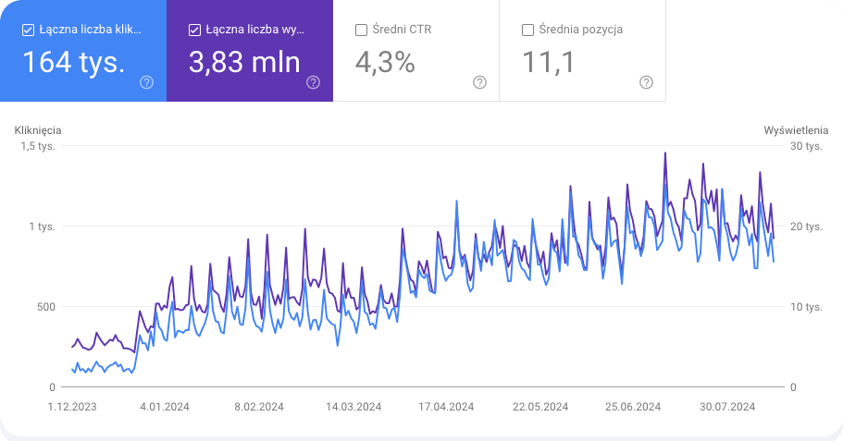Open help icon on Średnia pozycja card
The width and height of the screenshot is (843, 441).
coord(646,82)
